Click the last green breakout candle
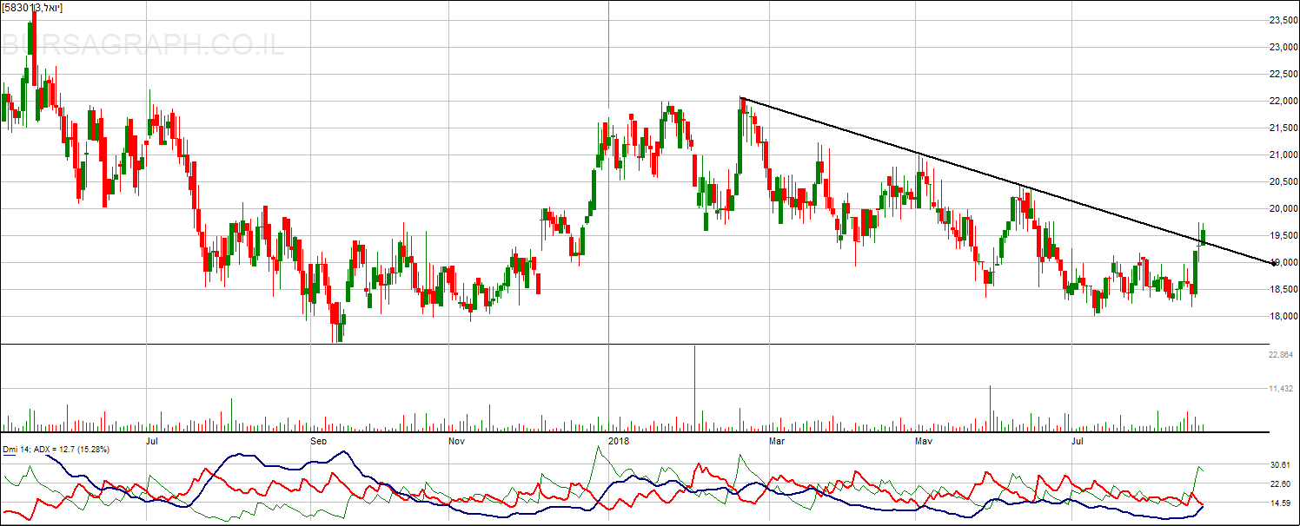The width and height of the screenshot is (1300, 526). 1204,235
